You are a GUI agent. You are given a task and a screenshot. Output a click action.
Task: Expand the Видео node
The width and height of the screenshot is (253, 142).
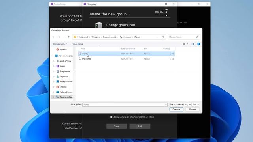click(x=54, y=66)
